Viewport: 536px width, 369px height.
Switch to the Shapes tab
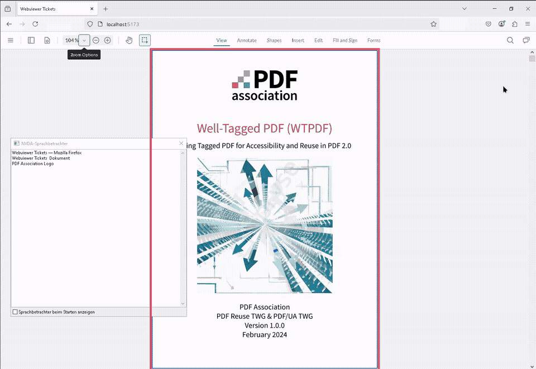[x=274, y=40]
